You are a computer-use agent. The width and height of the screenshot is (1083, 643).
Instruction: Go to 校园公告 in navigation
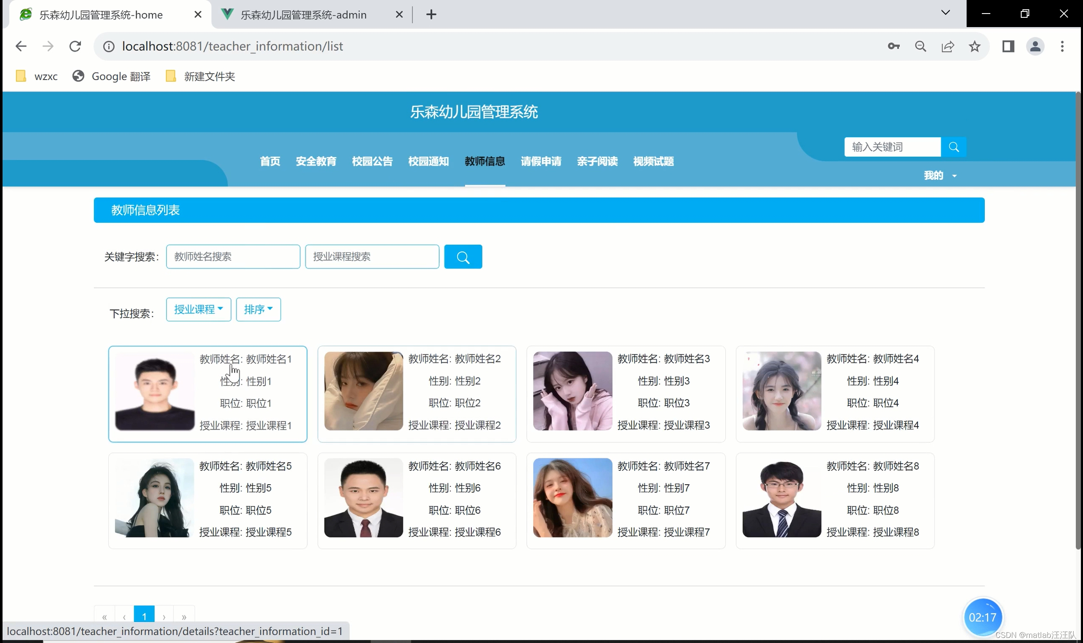point(372,162)
